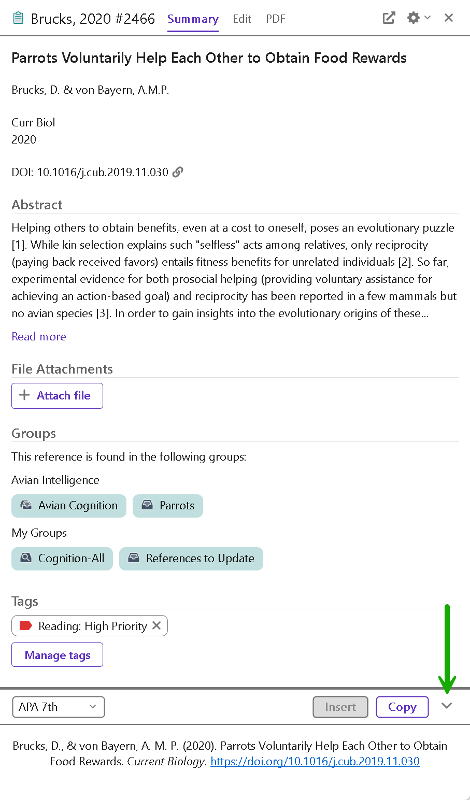
Task: Click the settings gear icon
Action: 413,18
